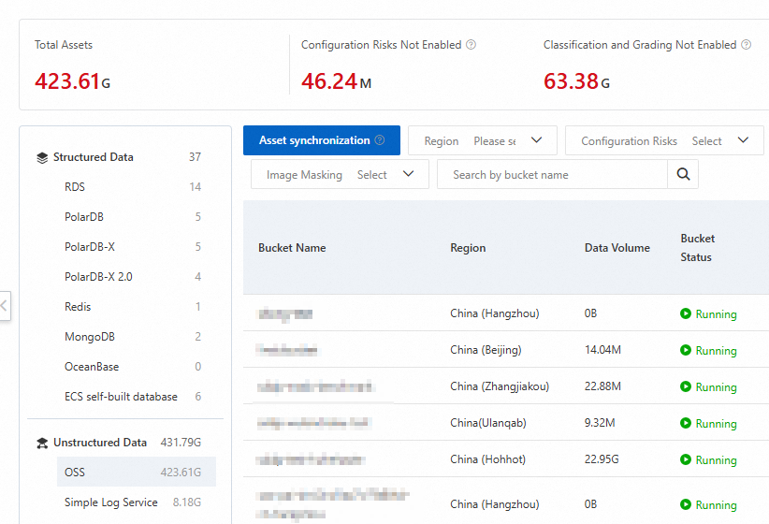This screenshot has height=524, width=769.
Task: Click help icon beside Configuration Risks Not Enabled
Action: point(471,45)
